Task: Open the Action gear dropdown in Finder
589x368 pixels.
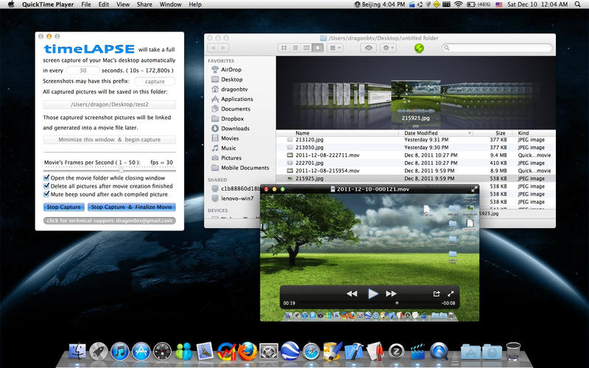Action: point(388,48)
